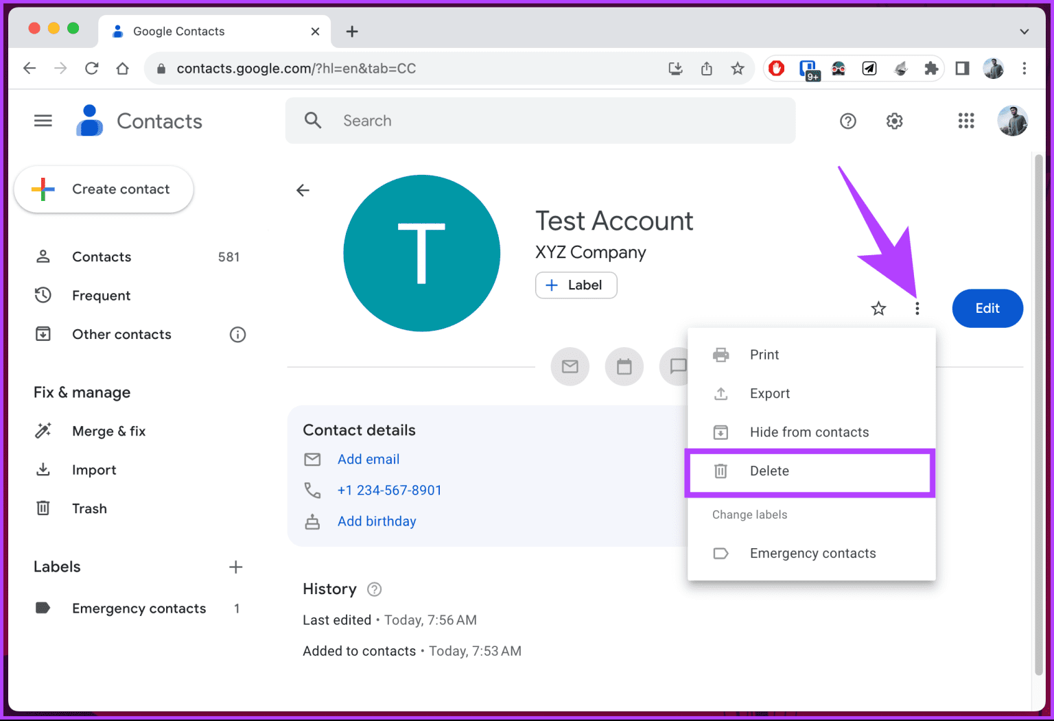Star the Test Account contact
This screenshot has height=721, width=1054.
[878, 309]
